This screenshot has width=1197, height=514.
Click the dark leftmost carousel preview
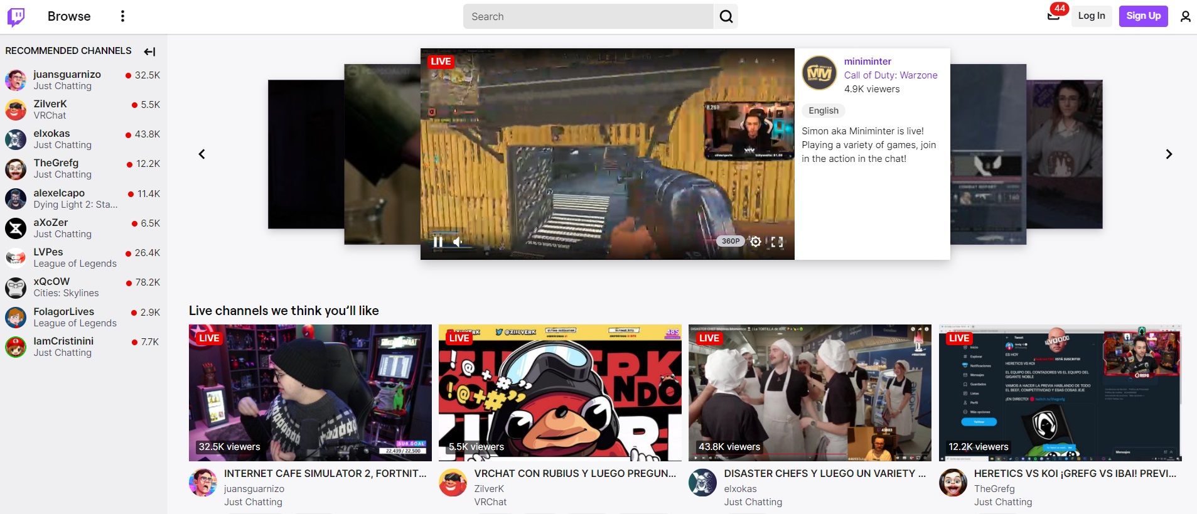[x=306, y=154]
